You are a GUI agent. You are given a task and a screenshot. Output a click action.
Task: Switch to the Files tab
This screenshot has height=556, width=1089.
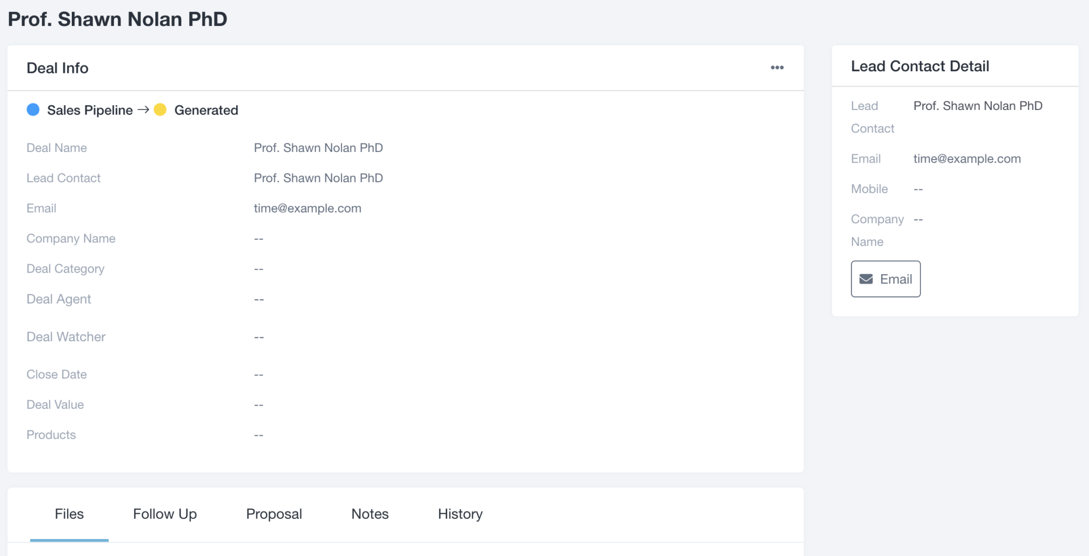tap(69, 514)
